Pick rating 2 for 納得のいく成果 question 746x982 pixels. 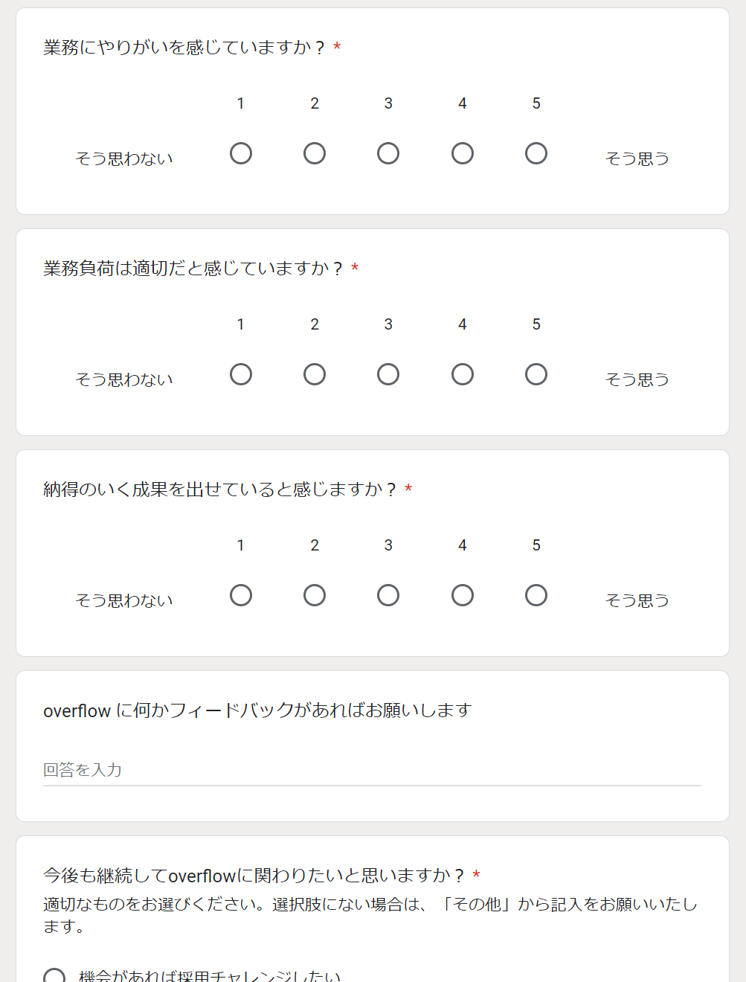click(315, 595)
